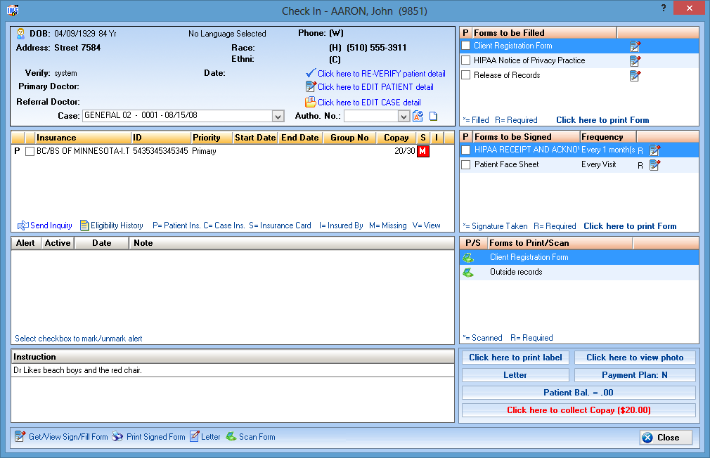This screenshot has height=458, width=710.
Task: Click the Forms to Print/Scan column header
Action: coord(560,243)
